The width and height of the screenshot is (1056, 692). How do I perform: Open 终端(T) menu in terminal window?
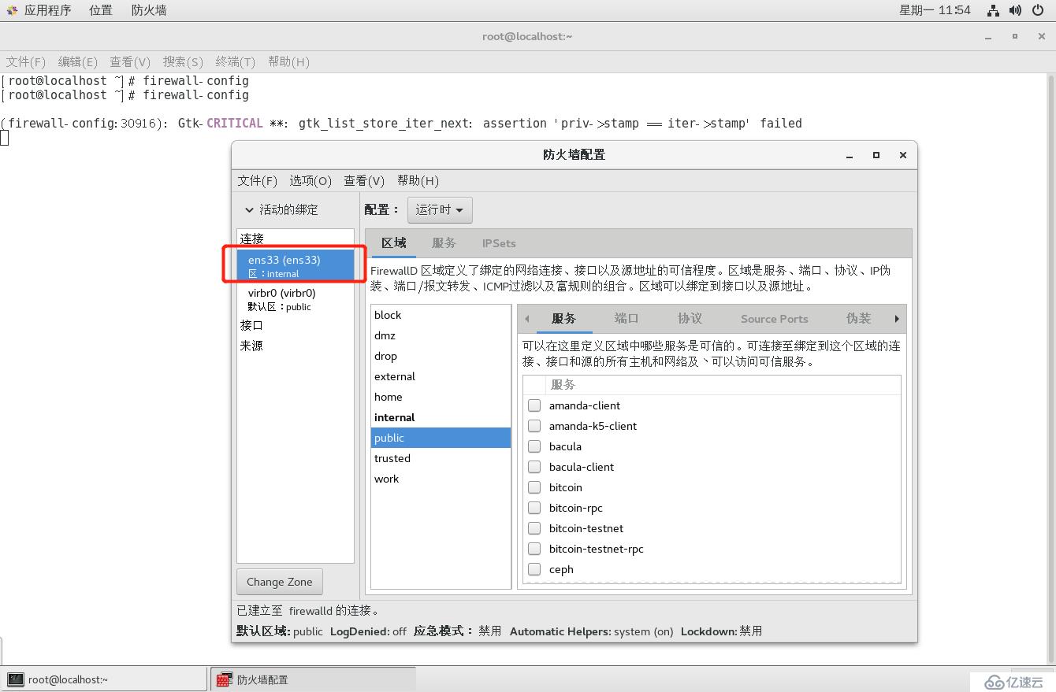pos(235,61)
